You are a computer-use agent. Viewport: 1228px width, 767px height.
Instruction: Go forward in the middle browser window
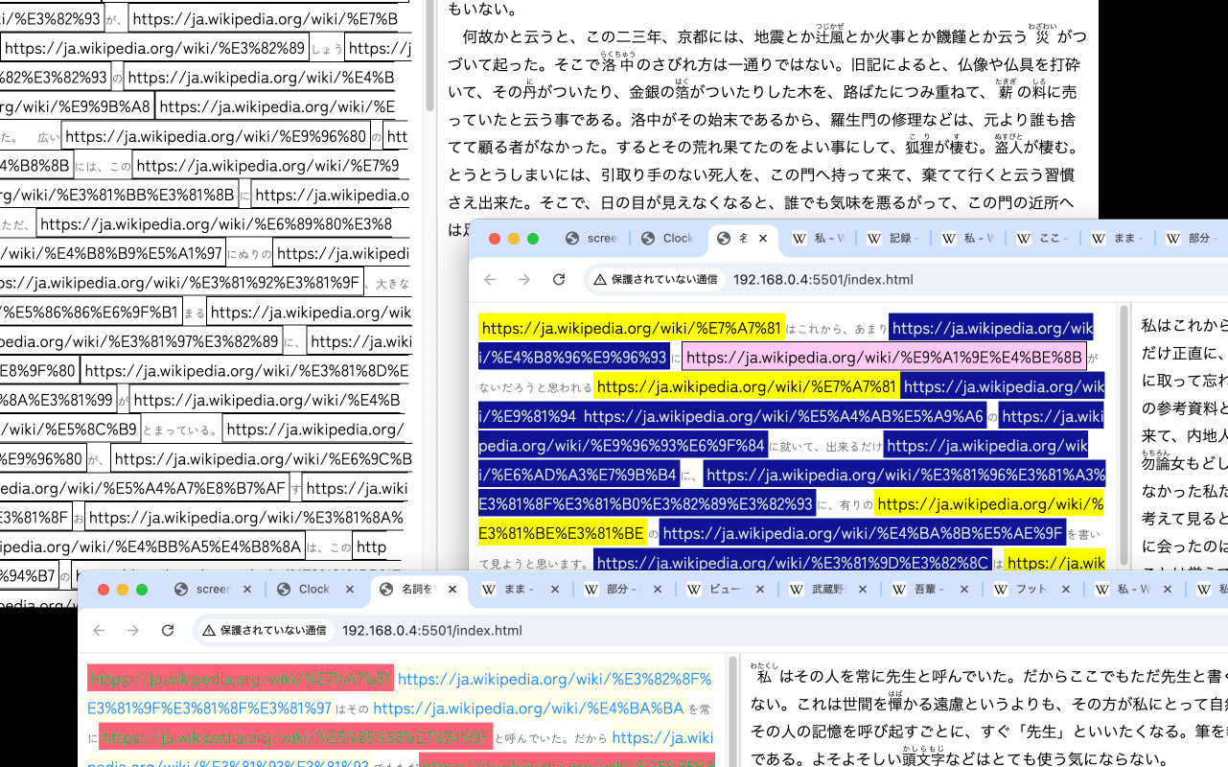click(523, 280)
